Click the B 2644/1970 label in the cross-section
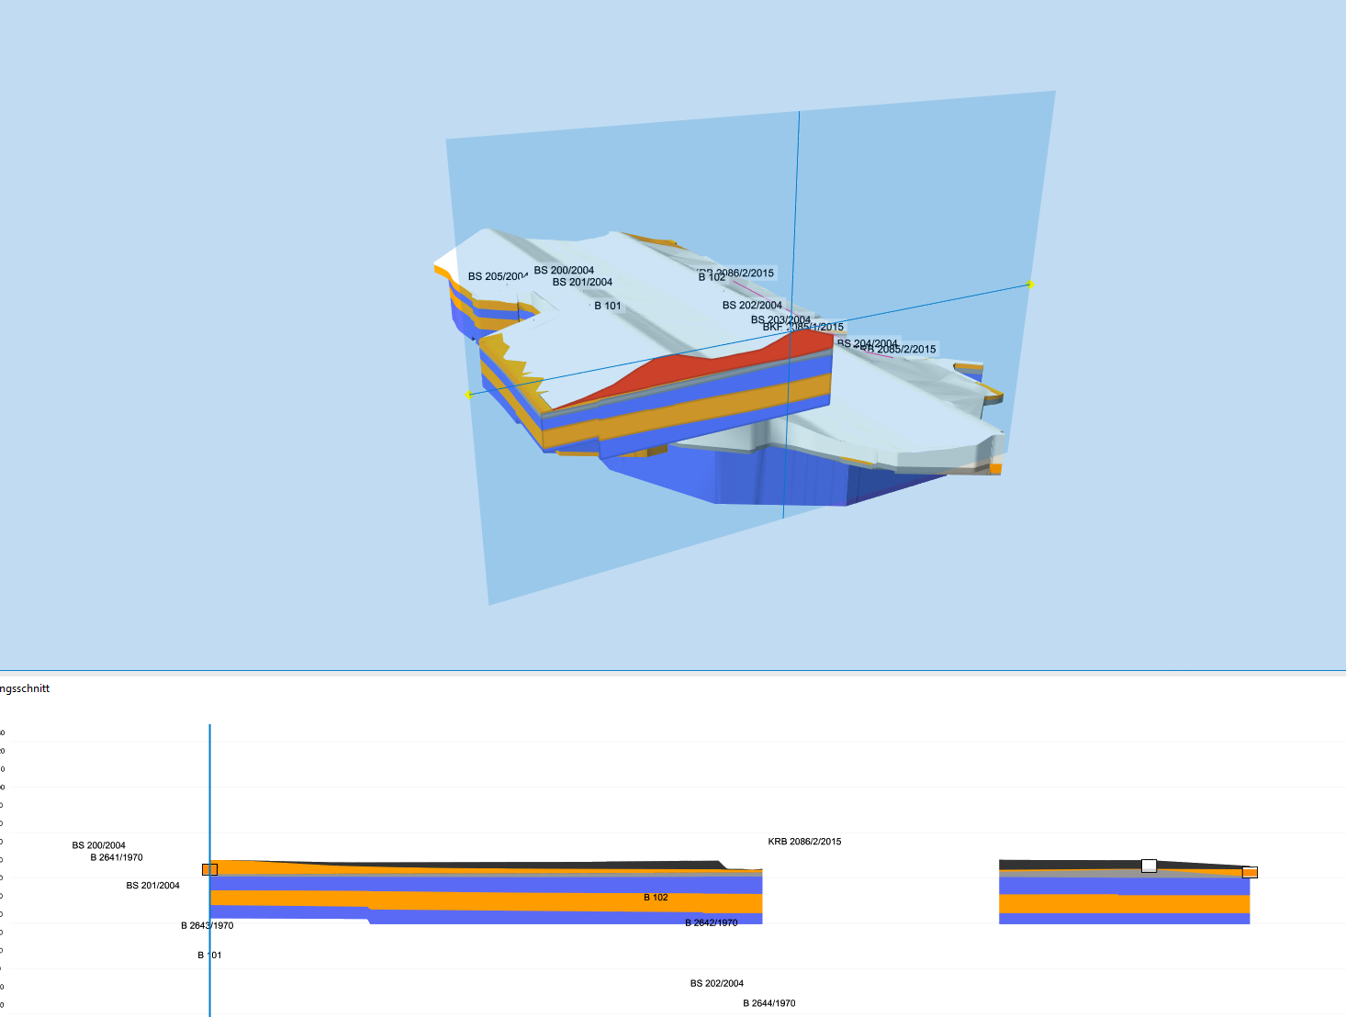This screenshot has height=1017, width=1346. coord(769,1003)
